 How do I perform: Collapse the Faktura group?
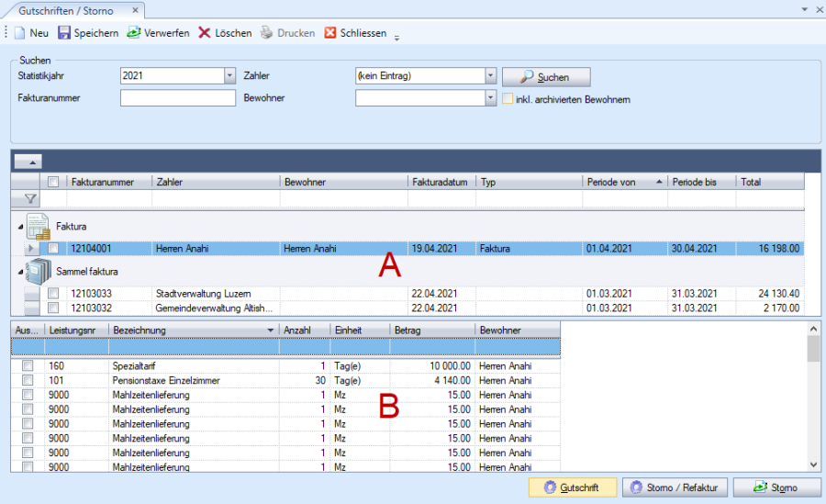coord(20,227)
